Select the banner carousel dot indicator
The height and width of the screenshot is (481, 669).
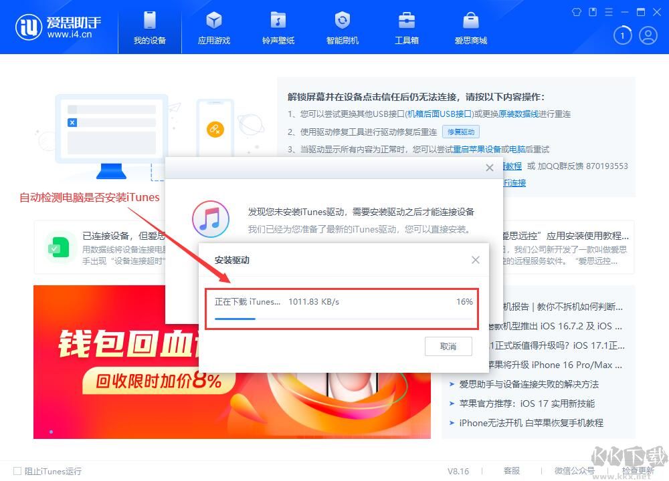click(x=52, y=432)
